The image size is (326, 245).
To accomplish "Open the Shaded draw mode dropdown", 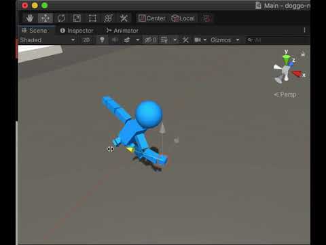I will point(48,40).
